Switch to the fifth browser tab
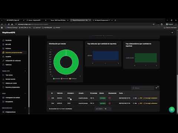178x133 pixels. click(x=103, y=20)
